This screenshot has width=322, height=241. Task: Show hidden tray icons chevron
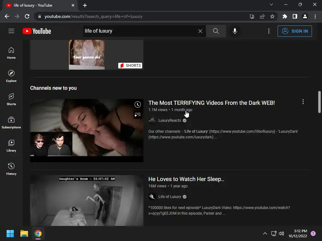[x=265, y=233]
